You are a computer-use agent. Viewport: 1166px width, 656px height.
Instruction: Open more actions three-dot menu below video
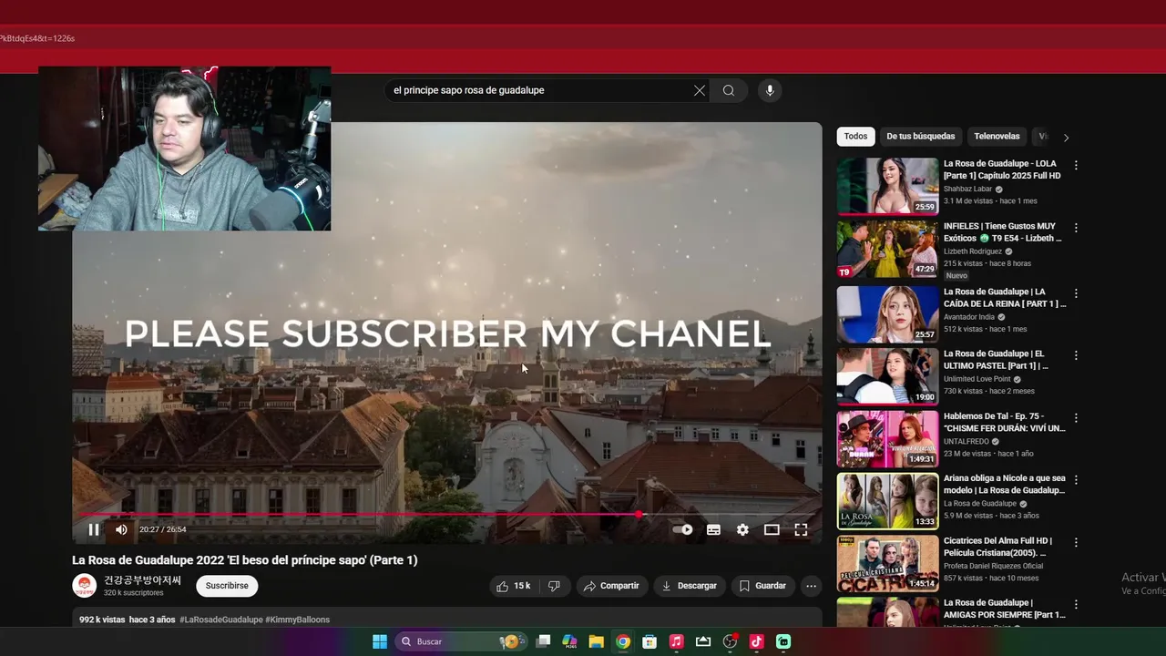811,586
